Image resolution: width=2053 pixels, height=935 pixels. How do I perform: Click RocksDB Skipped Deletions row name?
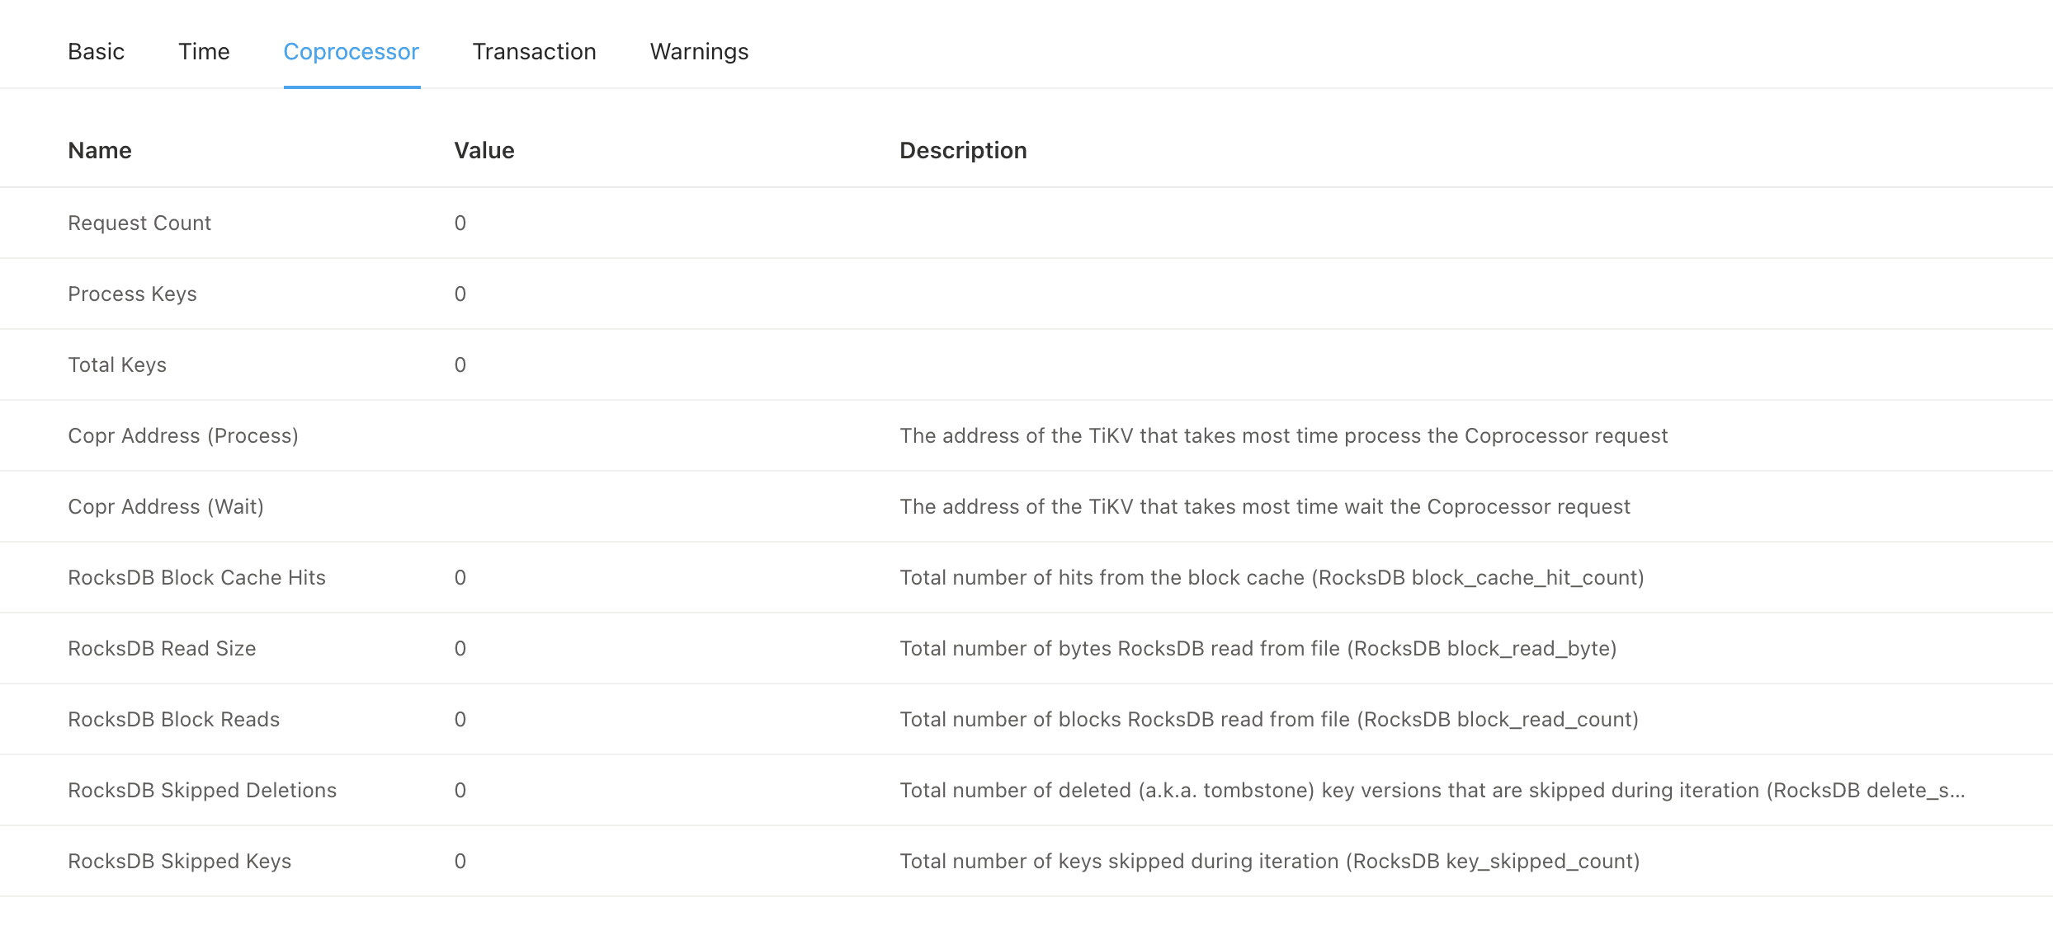pos(202,791)
